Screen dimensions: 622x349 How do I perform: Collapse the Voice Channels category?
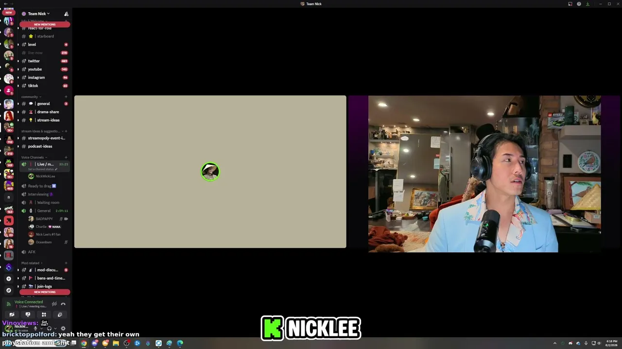click(x=34, y=158)
